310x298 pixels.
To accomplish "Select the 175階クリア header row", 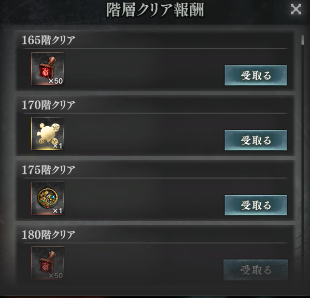I will click(x=155, y=170).
